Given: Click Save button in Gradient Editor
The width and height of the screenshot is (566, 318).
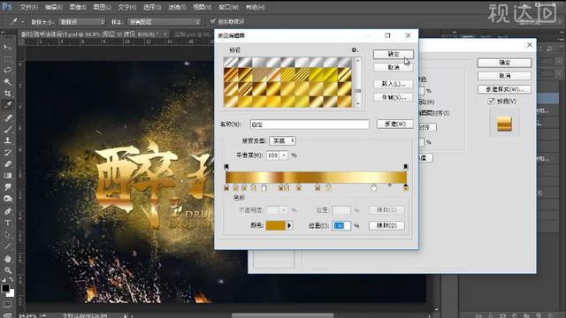Looking at the screenshot, I should tap(393, 97).
